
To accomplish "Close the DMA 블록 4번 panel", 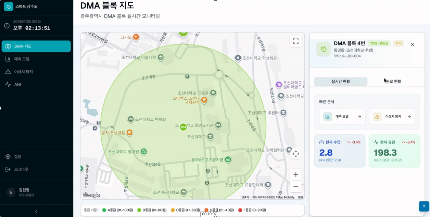I will 413,45.
